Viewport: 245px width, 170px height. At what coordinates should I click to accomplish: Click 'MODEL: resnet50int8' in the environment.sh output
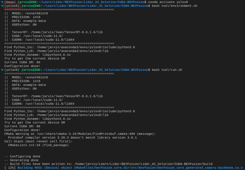30,14
